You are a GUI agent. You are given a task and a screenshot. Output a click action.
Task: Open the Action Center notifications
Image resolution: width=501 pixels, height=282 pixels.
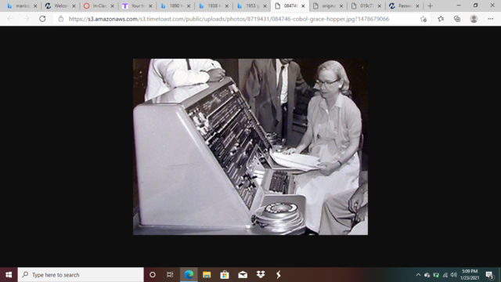point(490,275)
